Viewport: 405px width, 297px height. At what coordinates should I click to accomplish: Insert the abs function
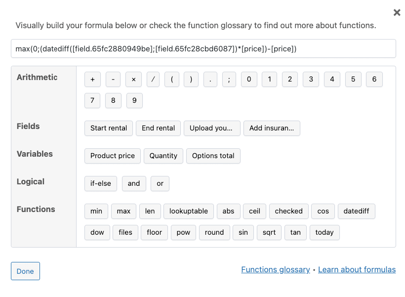click(x=228, y=211)
